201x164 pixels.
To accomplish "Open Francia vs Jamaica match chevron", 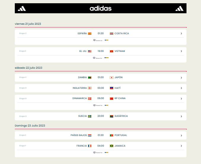I will coord(181,146).
